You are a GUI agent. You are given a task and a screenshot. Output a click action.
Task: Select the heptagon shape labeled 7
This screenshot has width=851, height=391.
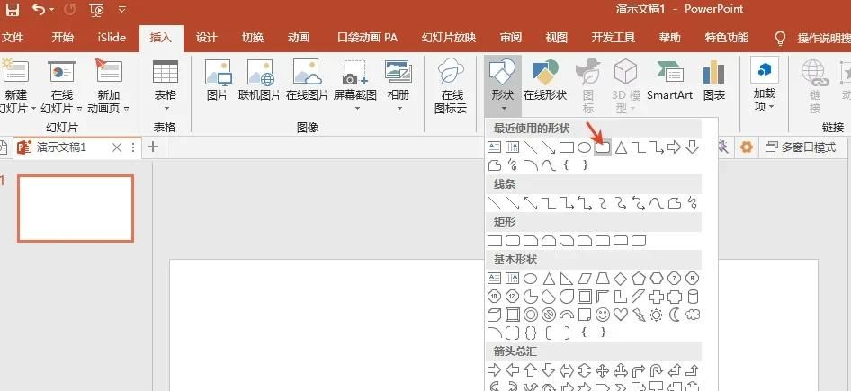674,279
